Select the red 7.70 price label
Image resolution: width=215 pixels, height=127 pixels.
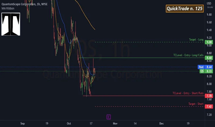tap(209, 96)
